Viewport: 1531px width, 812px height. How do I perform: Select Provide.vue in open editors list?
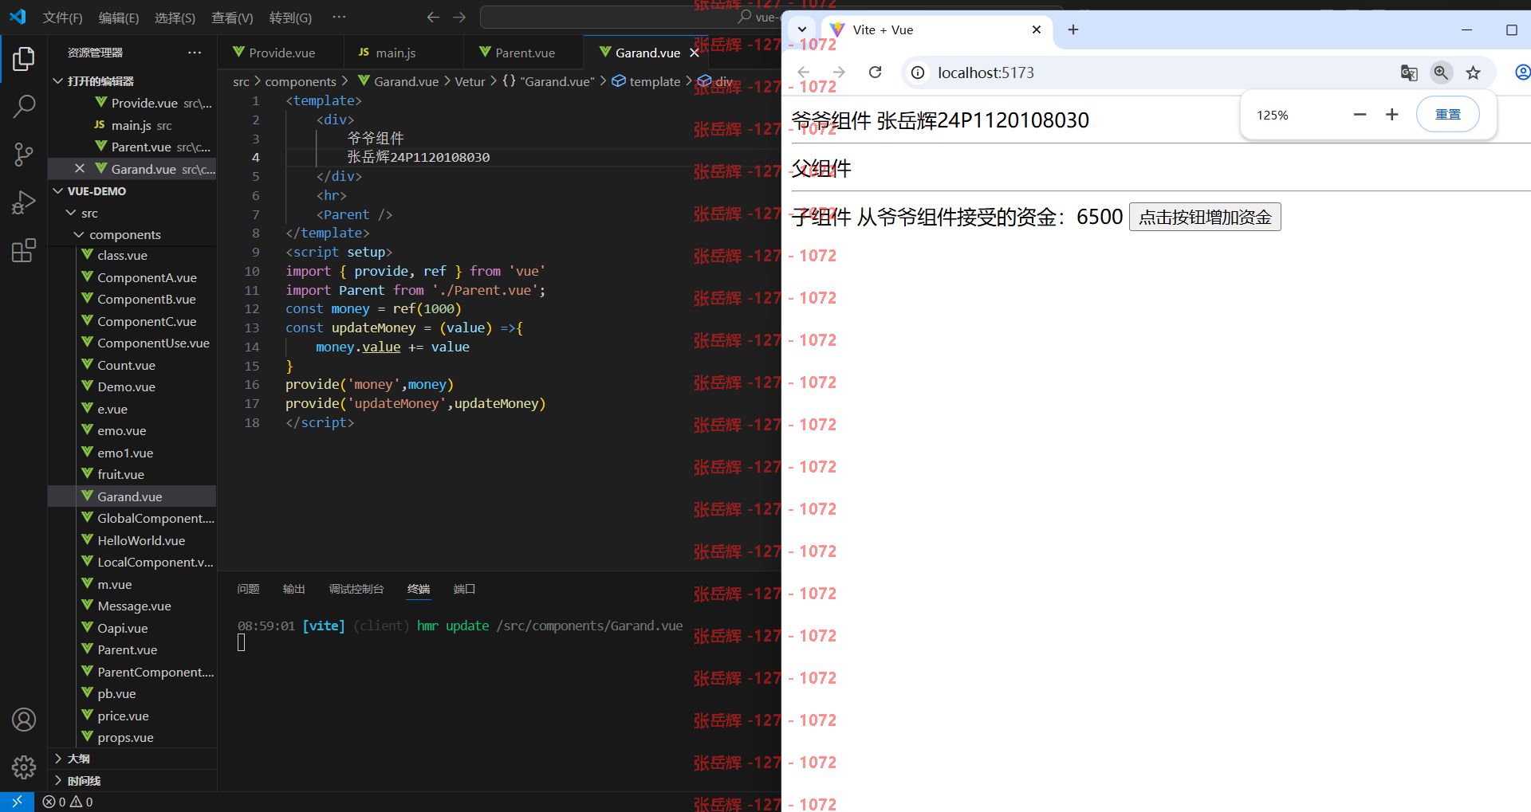coord(132,103)
